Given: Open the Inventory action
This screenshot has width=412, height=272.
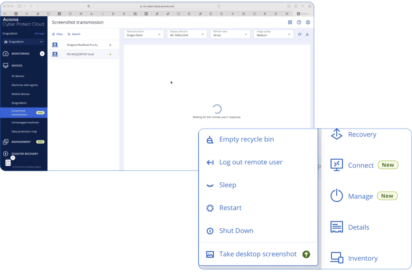Looking at the screenshot, I should point(354,258).
